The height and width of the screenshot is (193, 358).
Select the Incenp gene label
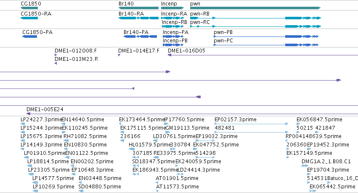pyautogui.click(x=169, y=4)
